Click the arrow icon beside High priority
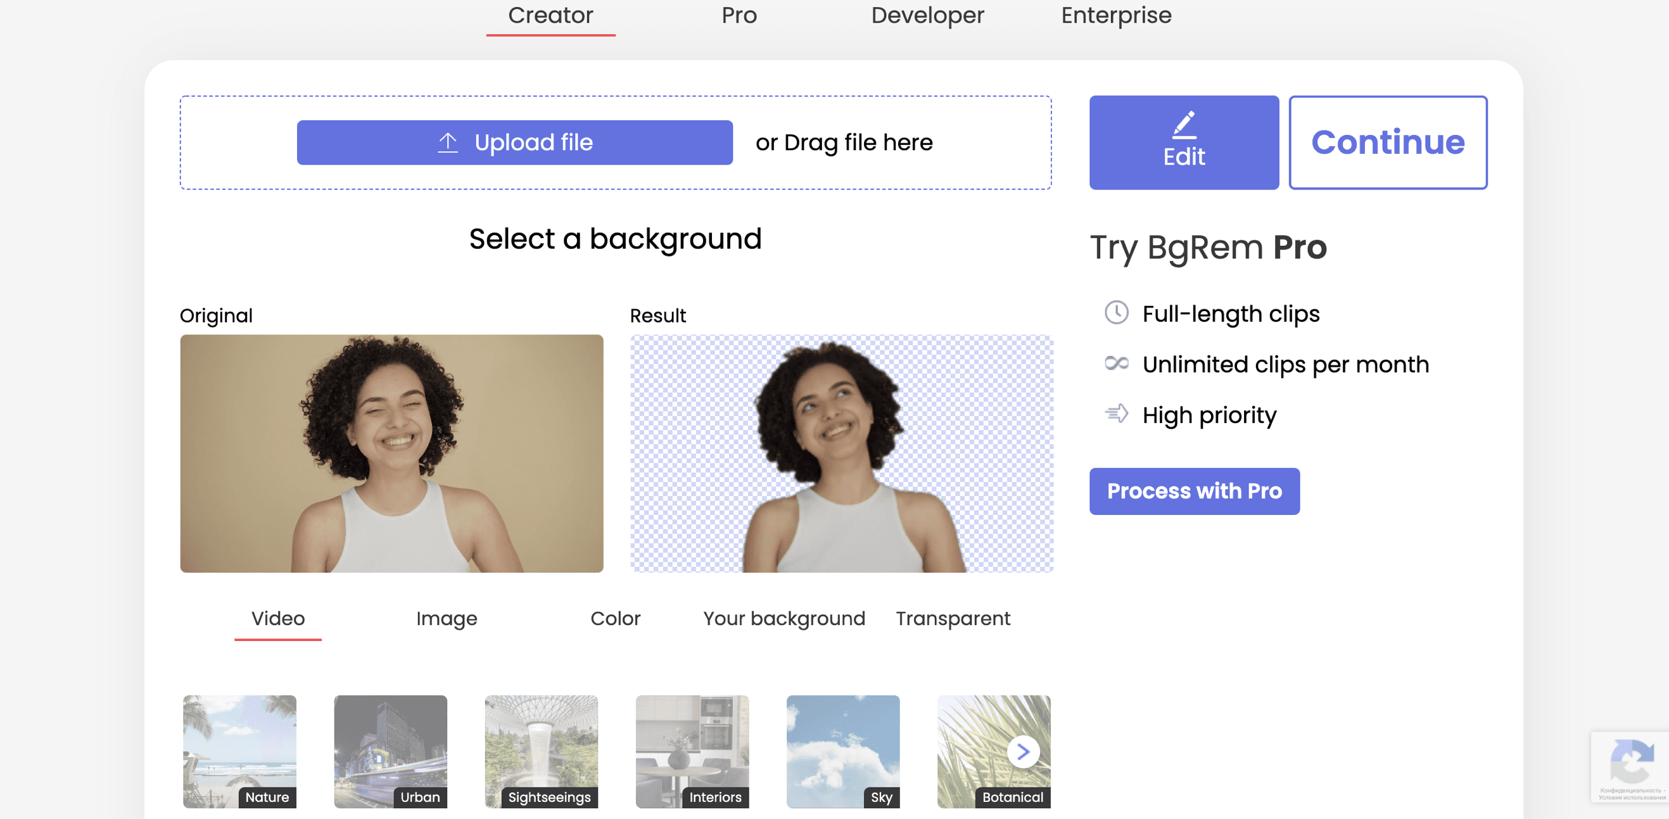This screenshot has height=819, width=1669. [1116, 414]
